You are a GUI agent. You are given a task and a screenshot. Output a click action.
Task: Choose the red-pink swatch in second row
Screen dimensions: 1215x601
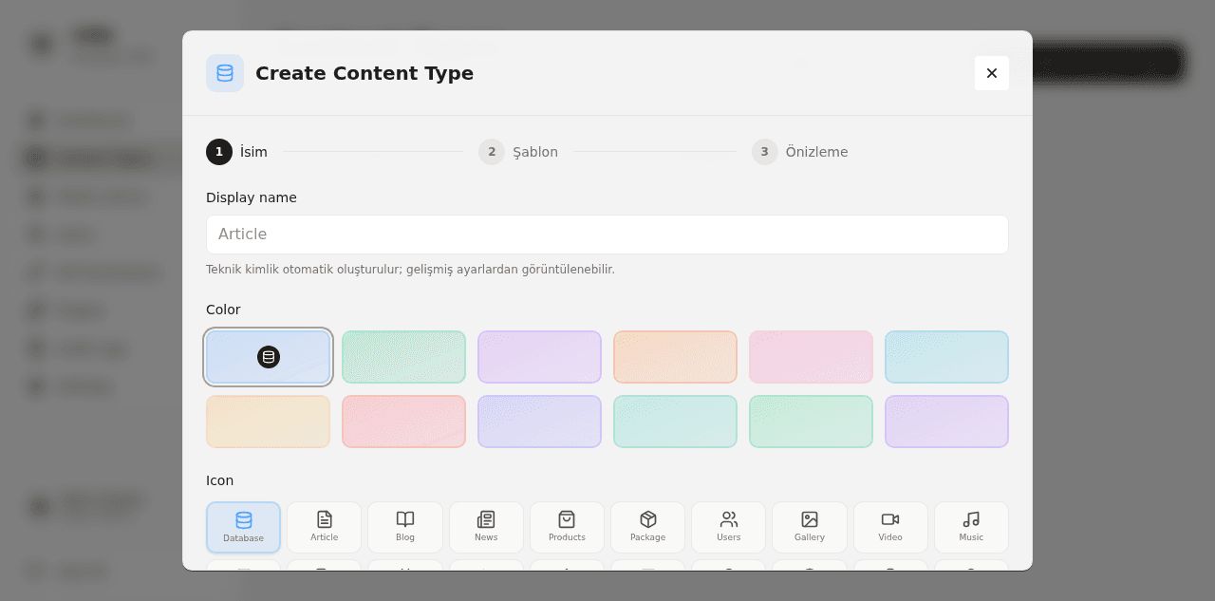coord(403,422)
